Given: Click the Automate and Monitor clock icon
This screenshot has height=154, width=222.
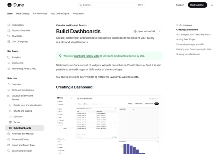Looking at the screenshot, I should (9, 134).
